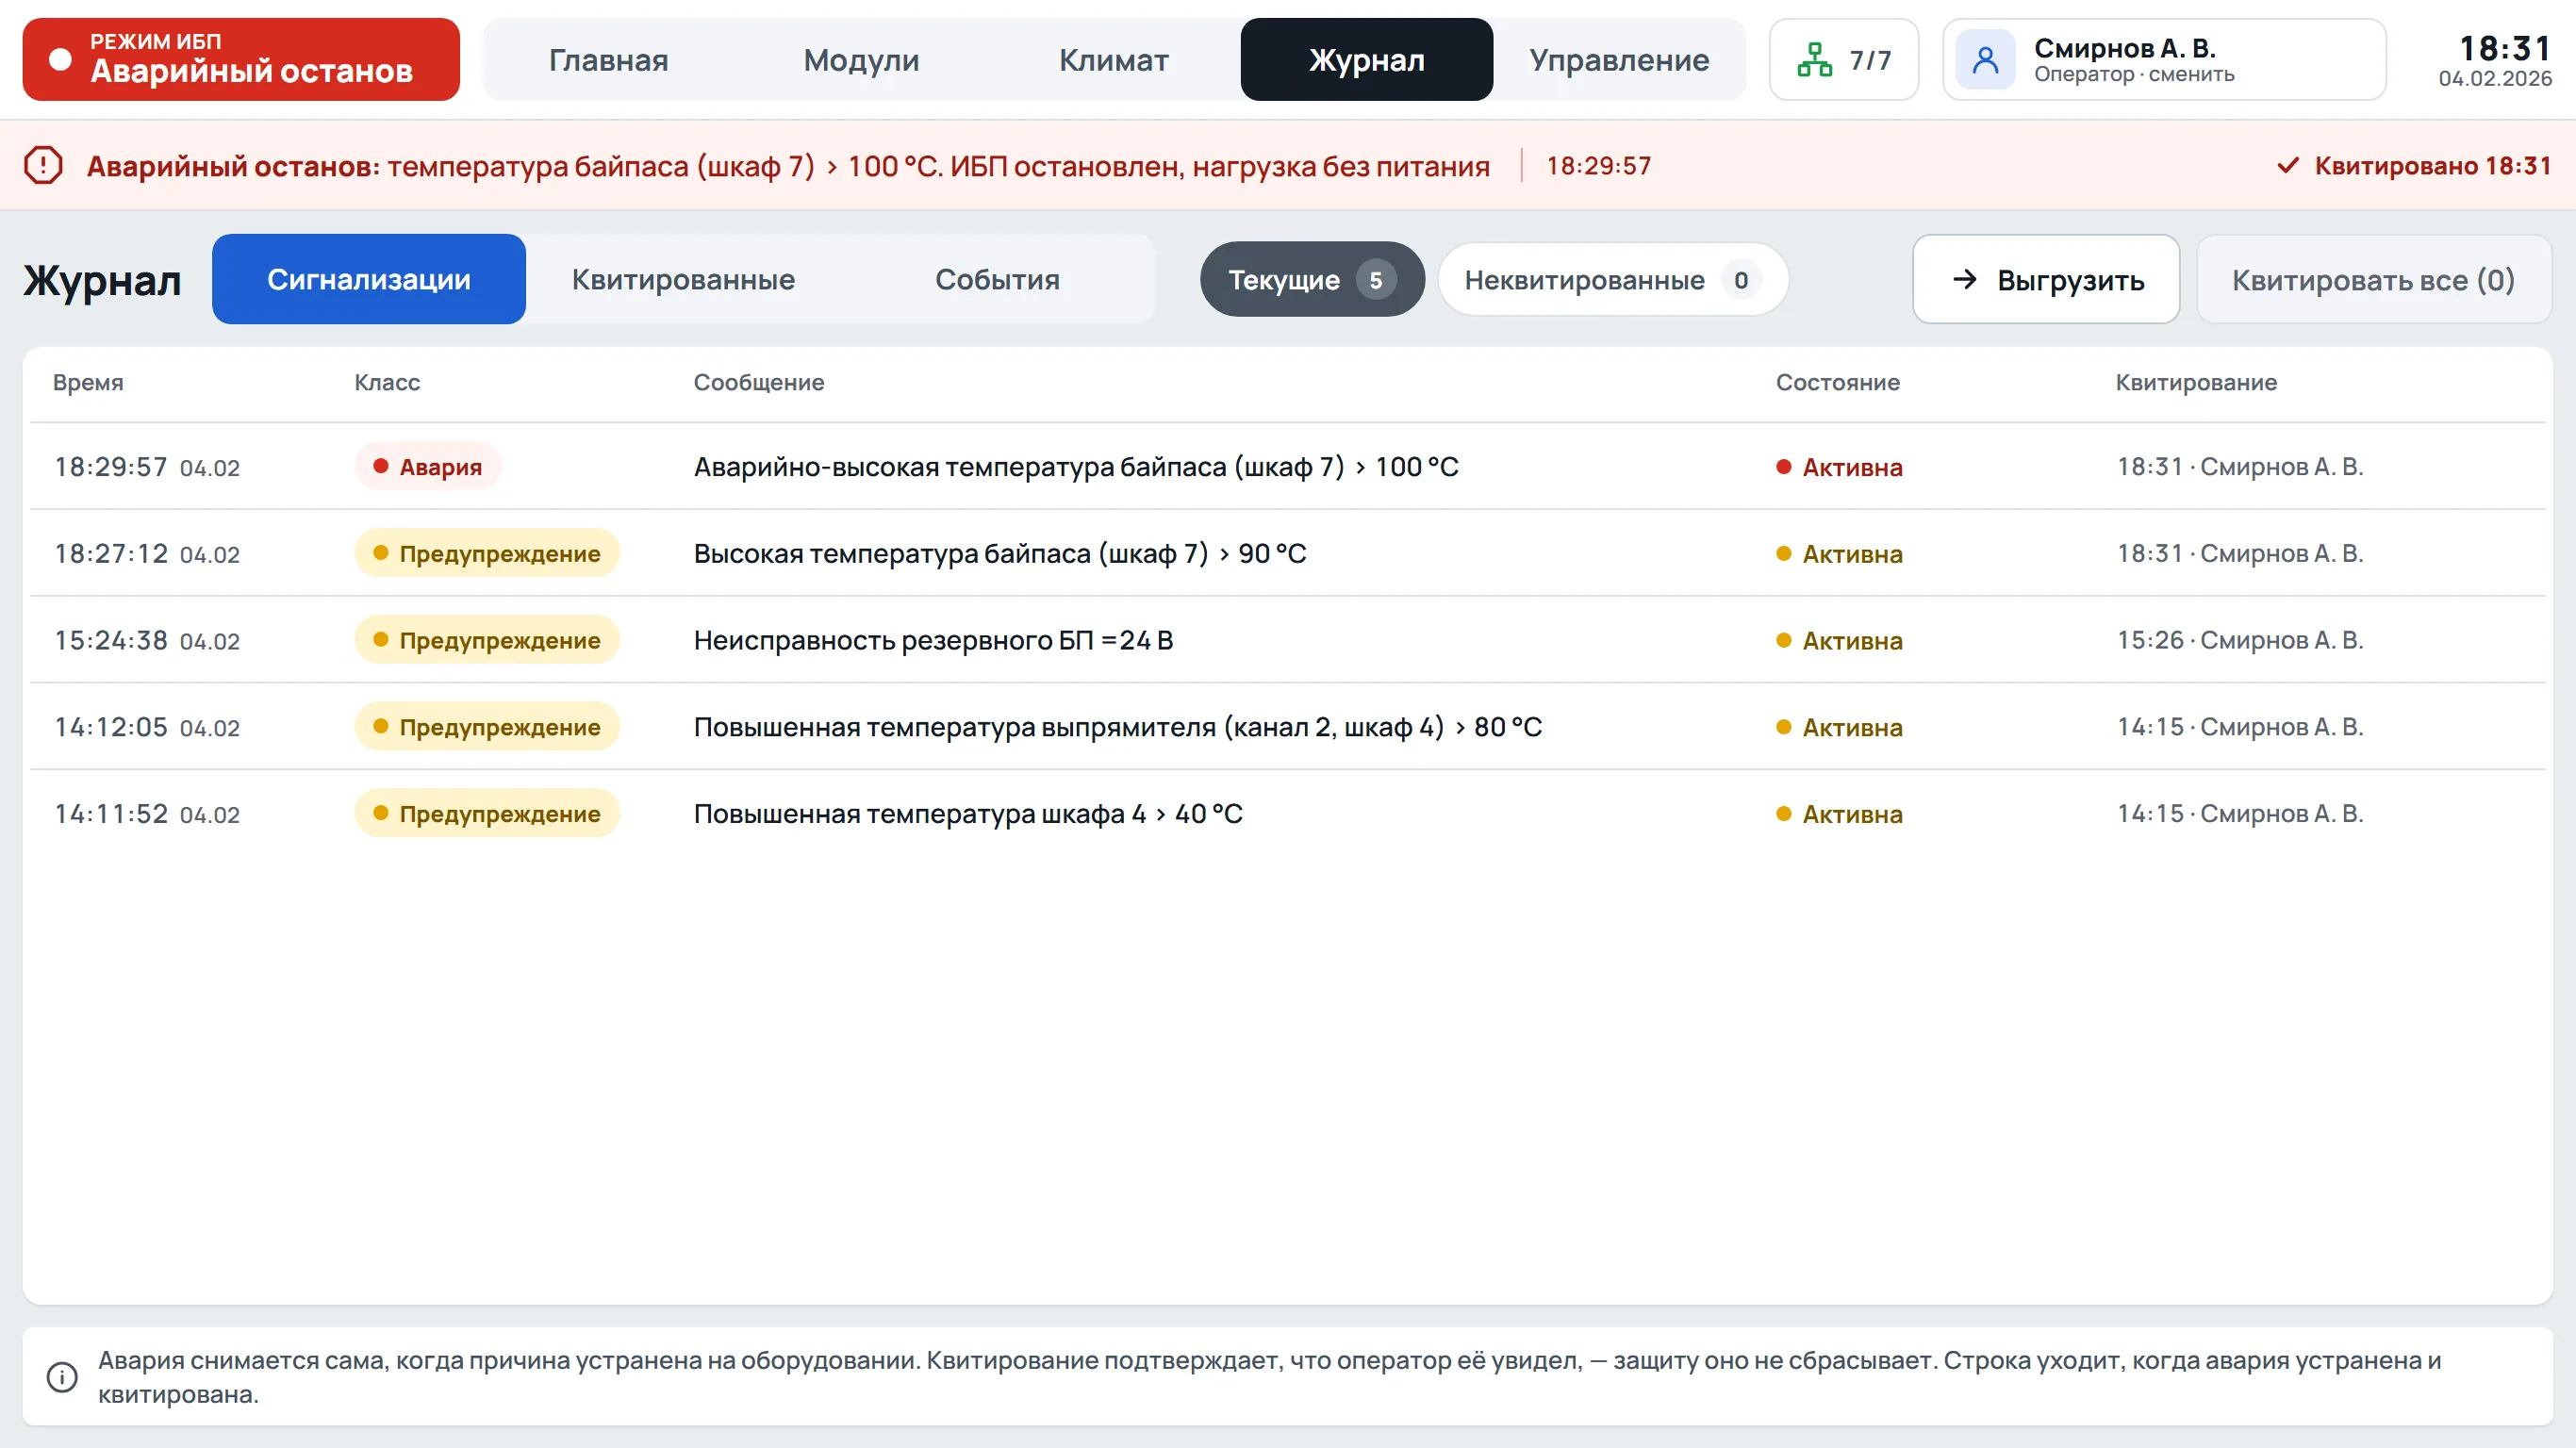Screen dimensions: 2576x1448
Task: Go to the Управление tab
Action: point(1619,60)
